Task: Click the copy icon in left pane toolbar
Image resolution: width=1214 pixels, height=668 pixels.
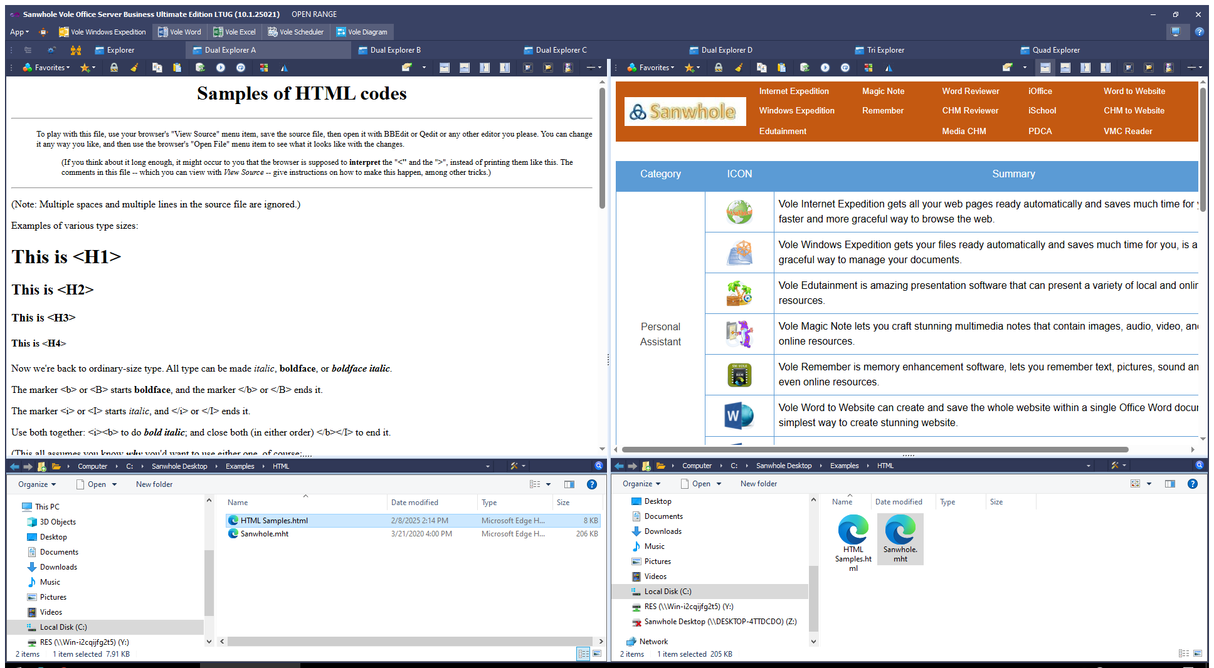Action: (x=157, y=68)
